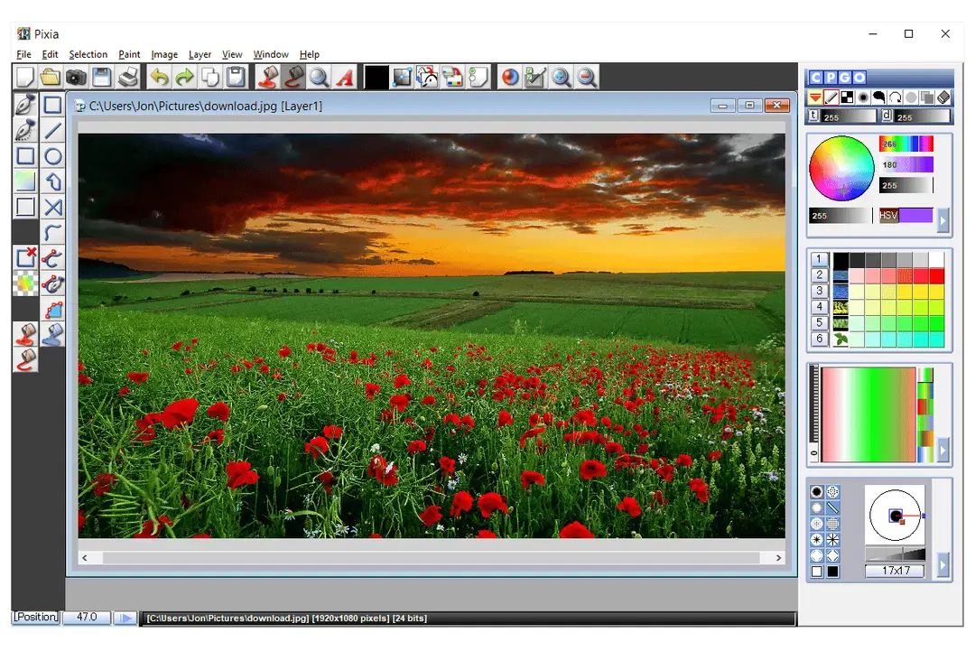The image size is (975, 651).
Task: Select the freehand pen tool at top left
Action: [25, 105]
